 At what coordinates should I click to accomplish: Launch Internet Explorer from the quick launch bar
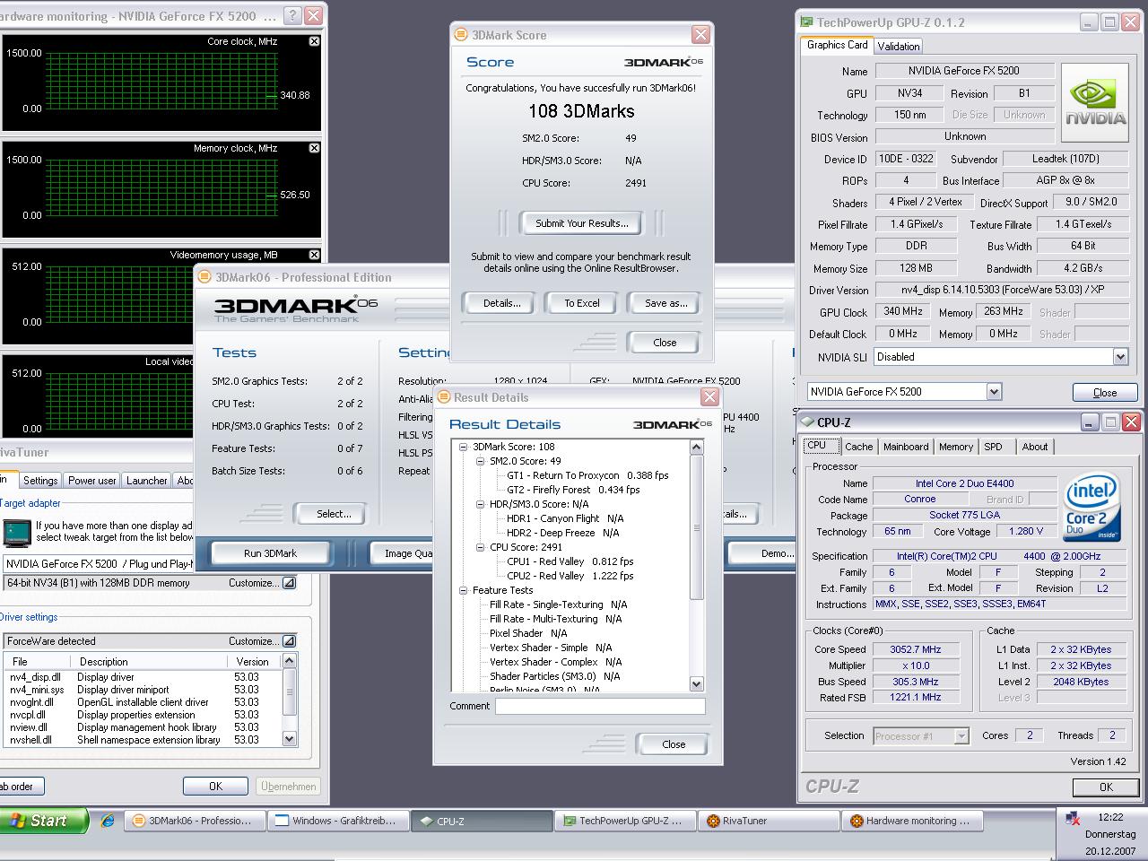point(109,820)
